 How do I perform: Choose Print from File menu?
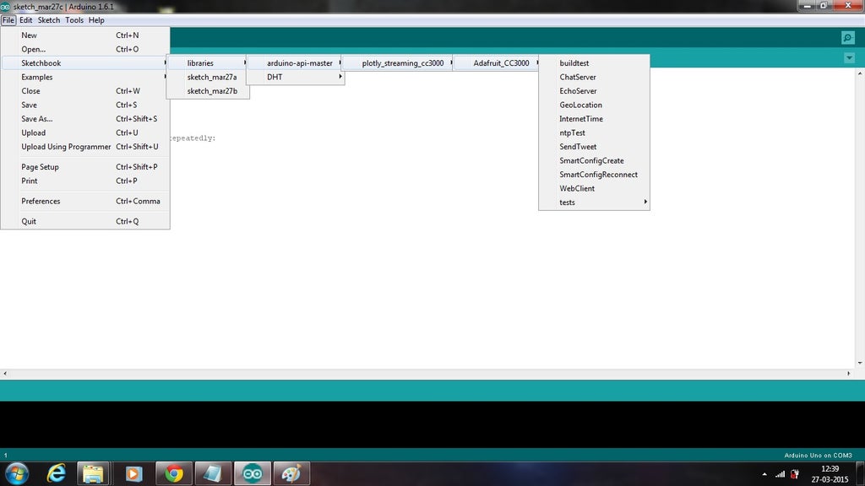coord(85,181)
